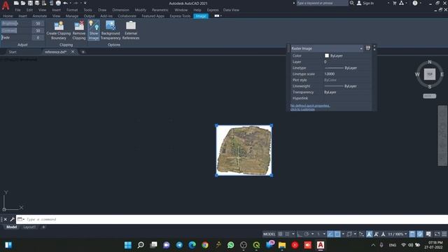Close the reference.dxf drawing tab

coord(73,52)
